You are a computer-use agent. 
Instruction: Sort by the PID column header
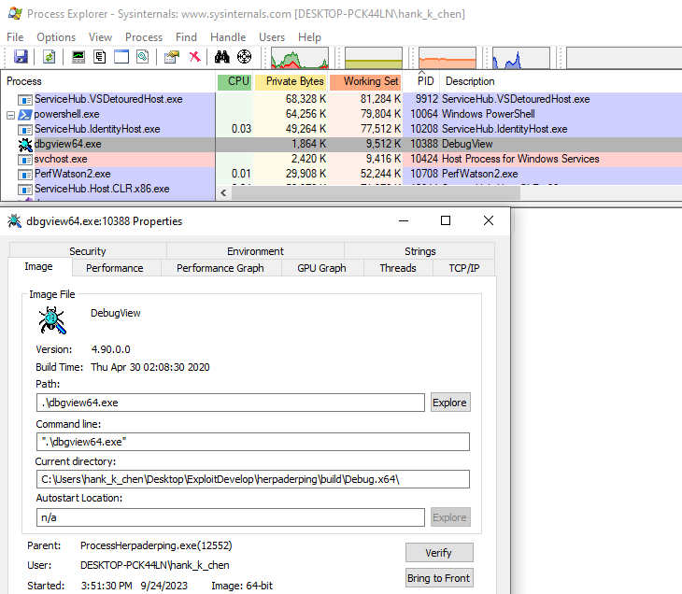pos(421,81)
